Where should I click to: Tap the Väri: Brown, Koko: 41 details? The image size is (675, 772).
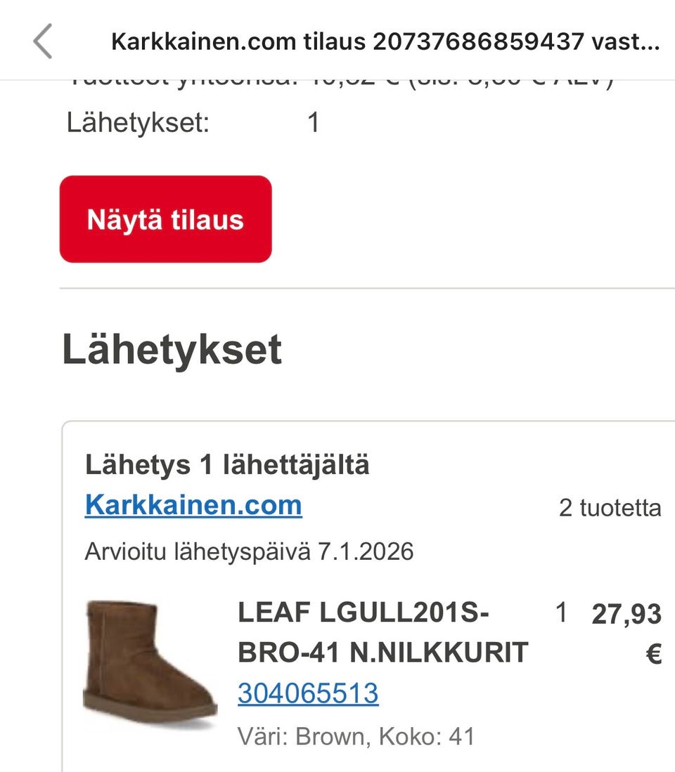(356, 737)
